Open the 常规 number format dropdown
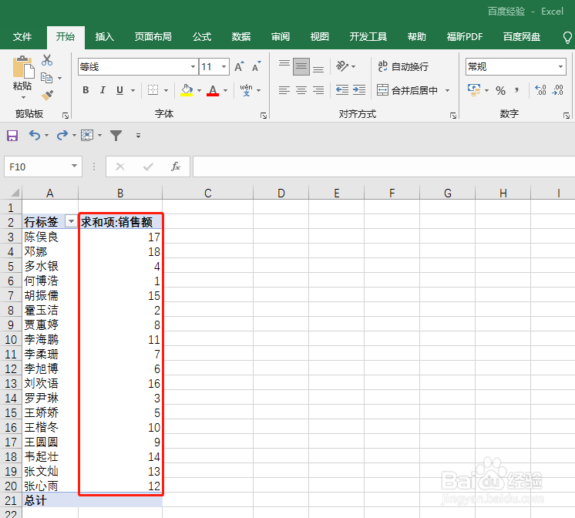575x518 pixels. [x=560, y=67]
